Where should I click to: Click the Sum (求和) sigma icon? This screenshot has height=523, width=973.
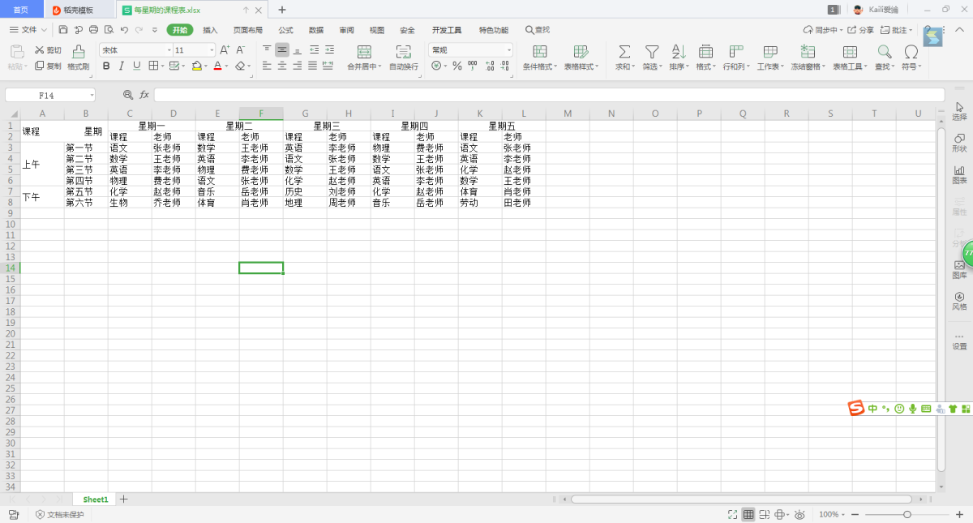click(x=624, y=52)
